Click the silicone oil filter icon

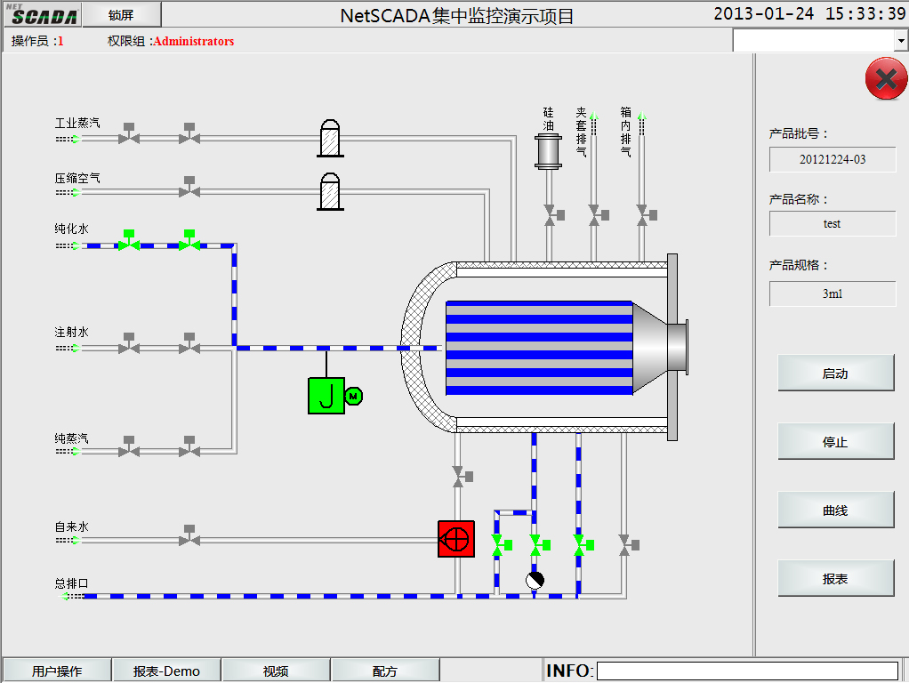click(547, 151)
